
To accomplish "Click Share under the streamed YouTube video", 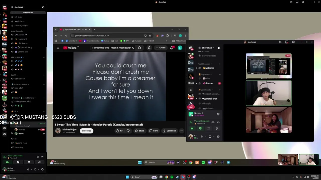I will [139, 131].
